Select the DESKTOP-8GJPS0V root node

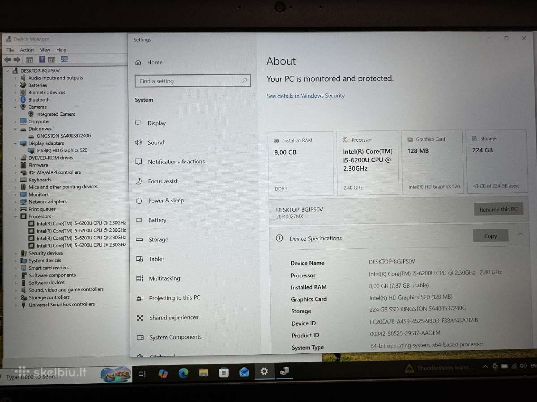tap(40, 71)
